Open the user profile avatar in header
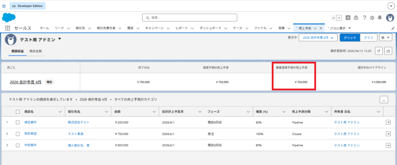 pyautogui.click(x=390, y=18)
